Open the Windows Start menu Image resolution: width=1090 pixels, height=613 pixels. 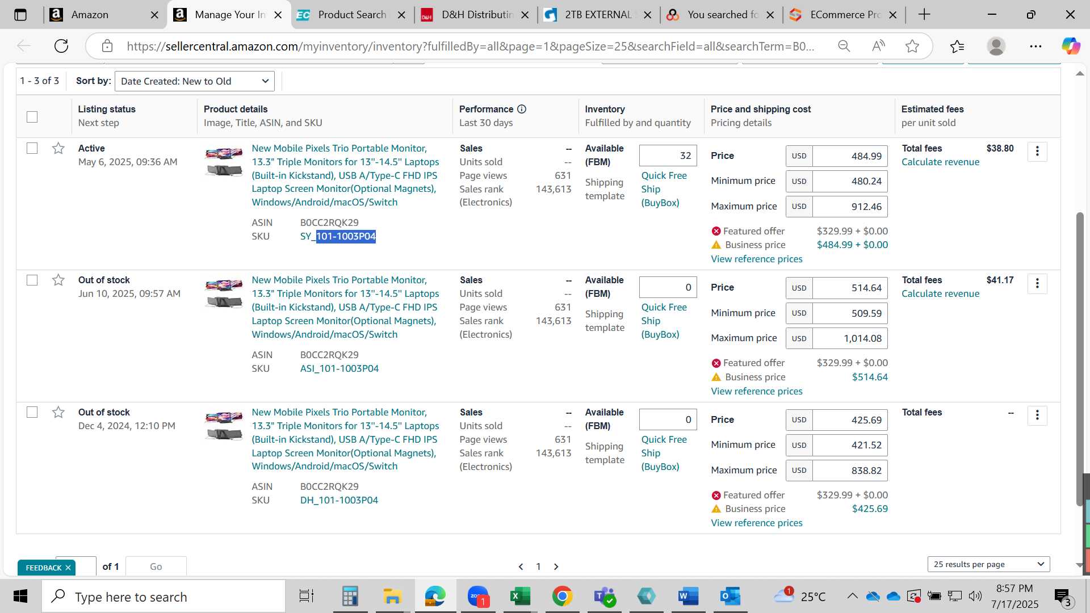tap(20, 597)
